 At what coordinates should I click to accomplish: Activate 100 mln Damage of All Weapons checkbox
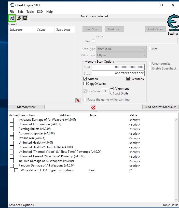(x=12, y=161)
